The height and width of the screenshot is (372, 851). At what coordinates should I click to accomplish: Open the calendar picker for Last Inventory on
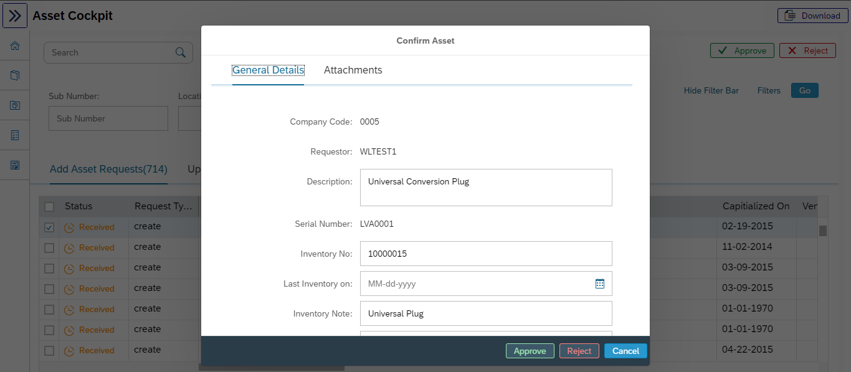600,284
